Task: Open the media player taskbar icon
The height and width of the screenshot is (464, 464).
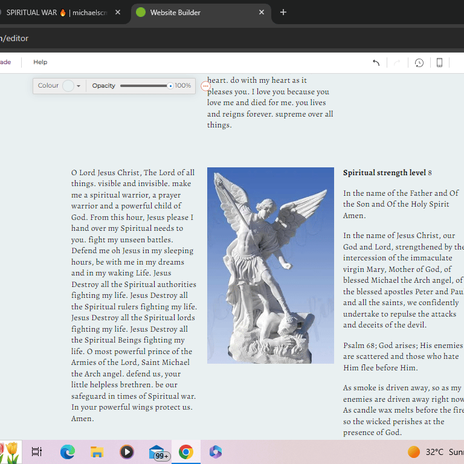Action: 127,452
